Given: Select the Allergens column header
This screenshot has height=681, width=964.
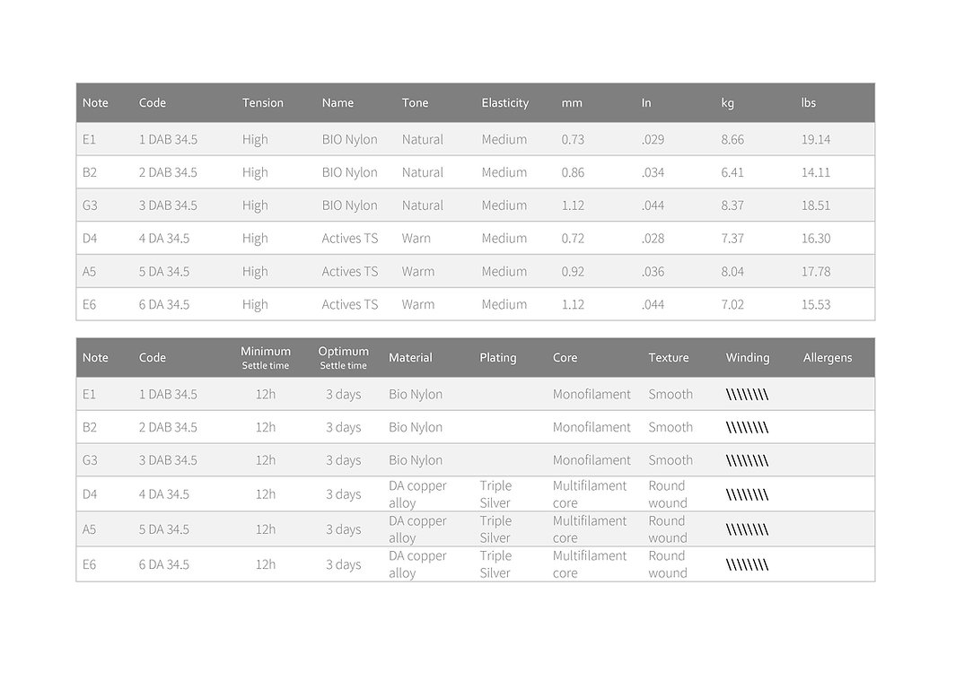Looking at the screenshot, I should (x=828, y=358).
